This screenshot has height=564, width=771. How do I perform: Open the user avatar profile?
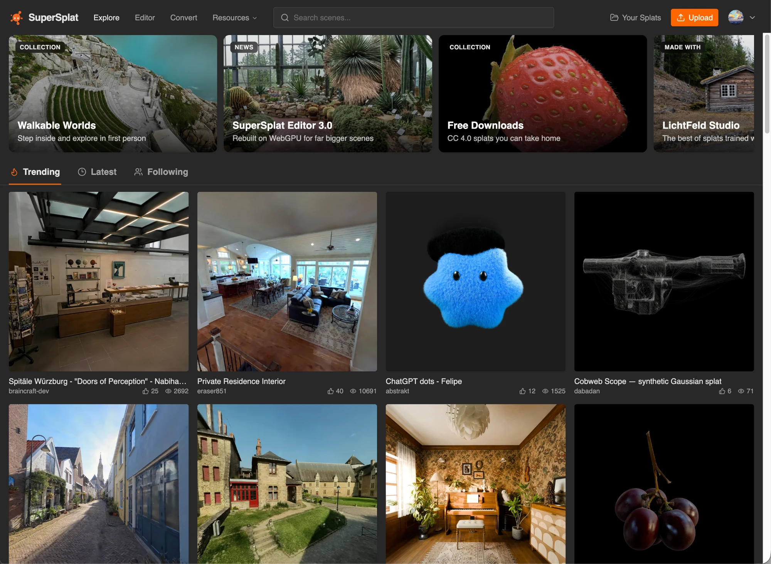736,18
